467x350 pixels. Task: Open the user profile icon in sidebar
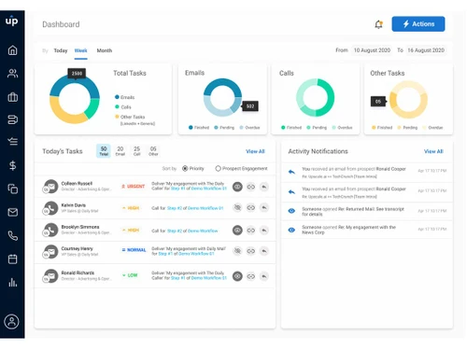(x=11, y=321)
